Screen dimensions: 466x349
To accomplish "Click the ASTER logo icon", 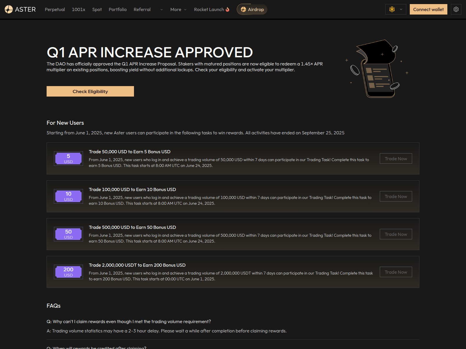I will (x=8, y=9).
